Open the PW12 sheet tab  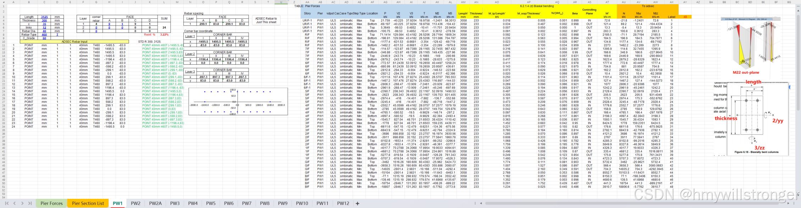[x=343, y=203]
